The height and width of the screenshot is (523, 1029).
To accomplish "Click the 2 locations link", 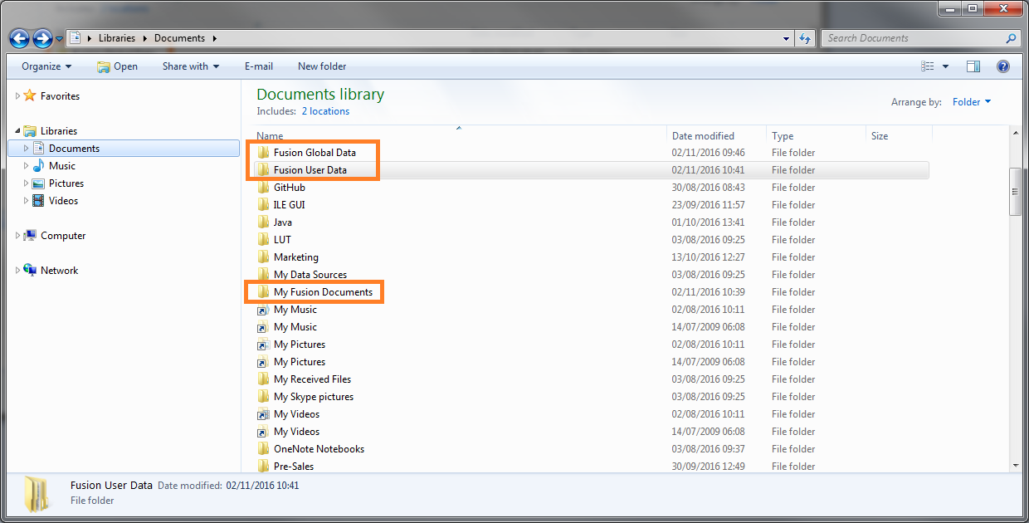I will [x=325, y=111].
